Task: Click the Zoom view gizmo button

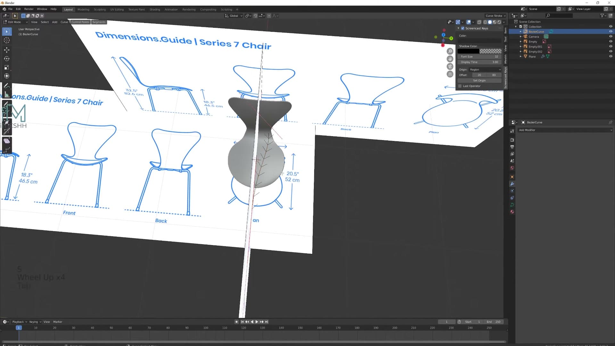Action: point(450,51)
